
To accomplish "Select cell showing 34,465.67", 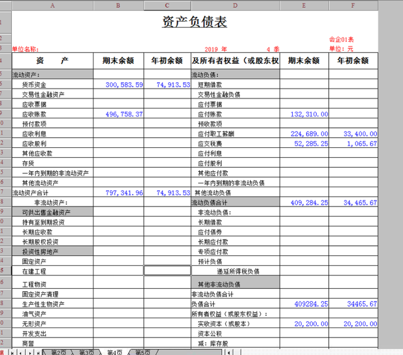I will [x=354, y=202].
